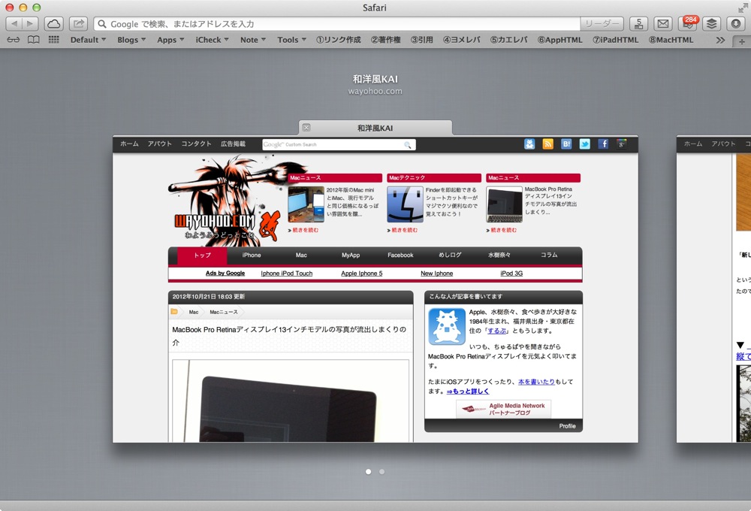The height and width of the screenshot is (511, 751).
Task: Open the Blogs bookmarks folder menu
Action: [131, 40]
